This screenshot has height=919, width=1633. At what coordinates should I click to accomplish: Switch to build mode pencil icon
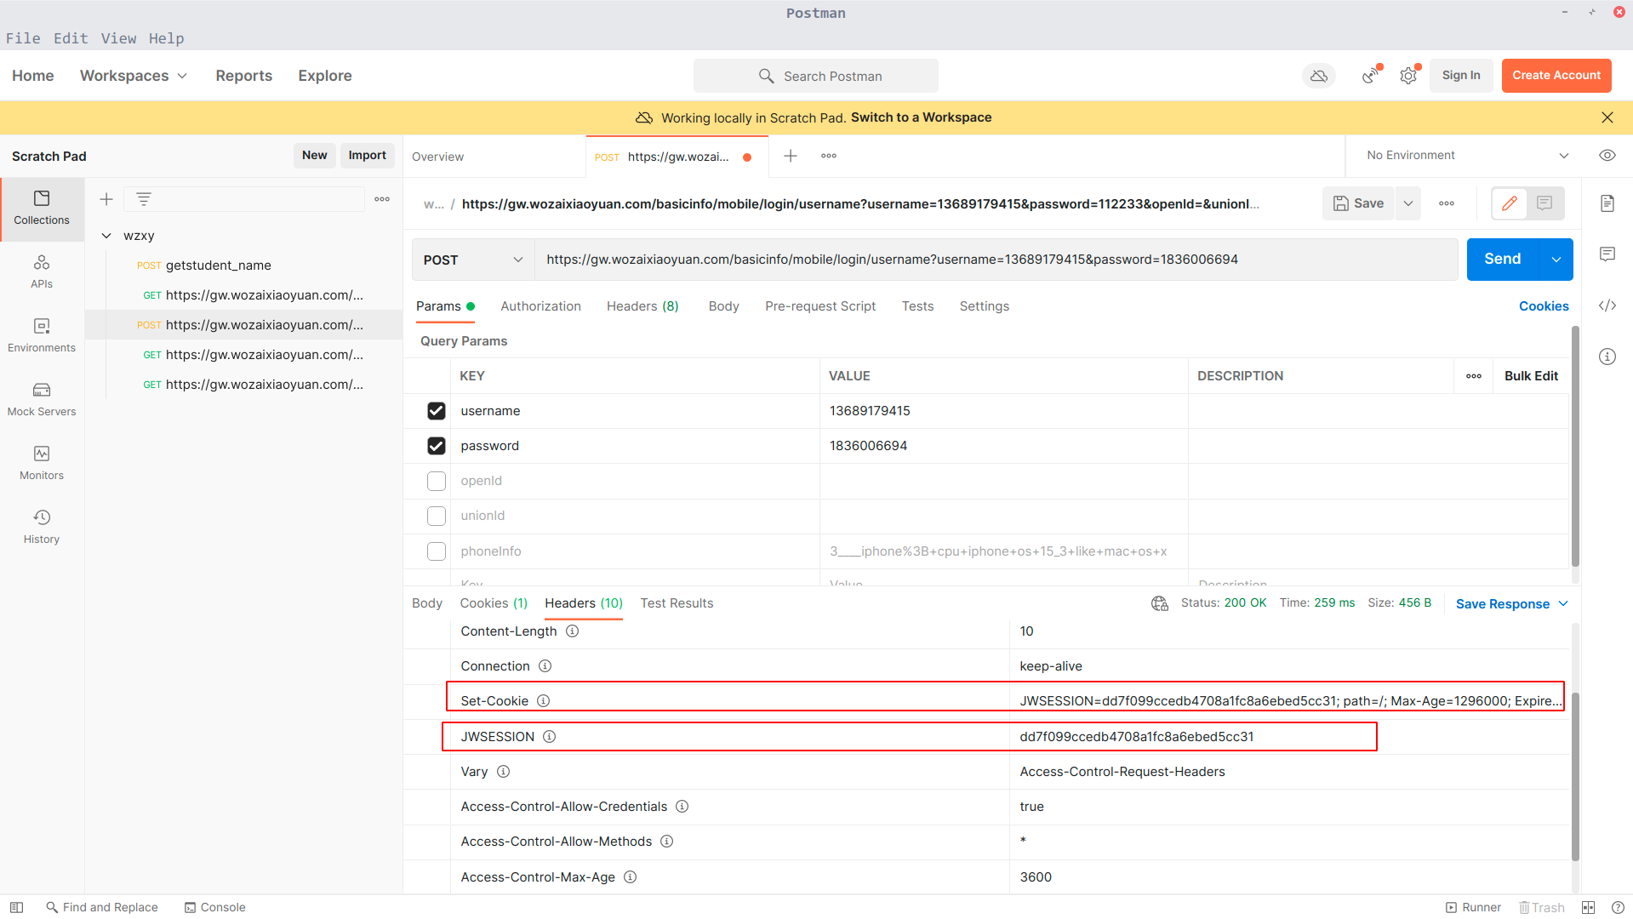pyautogui.click(x=1510, y=203)
